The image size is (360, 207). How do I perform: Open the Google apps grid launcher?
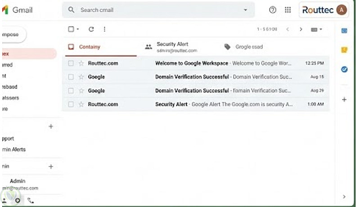click(288, 10)
